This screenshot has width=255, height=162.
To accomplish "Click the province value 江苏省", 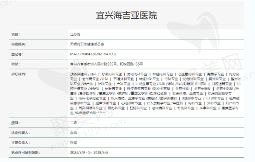I will pos(75,34).
